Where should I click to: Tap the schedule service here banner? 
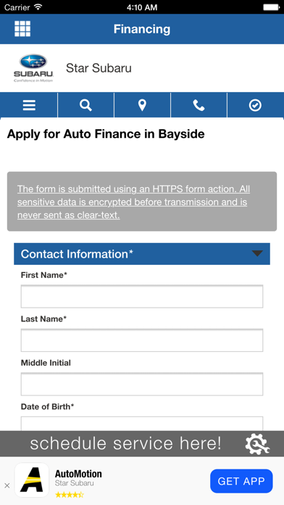(x=142, y=443)
